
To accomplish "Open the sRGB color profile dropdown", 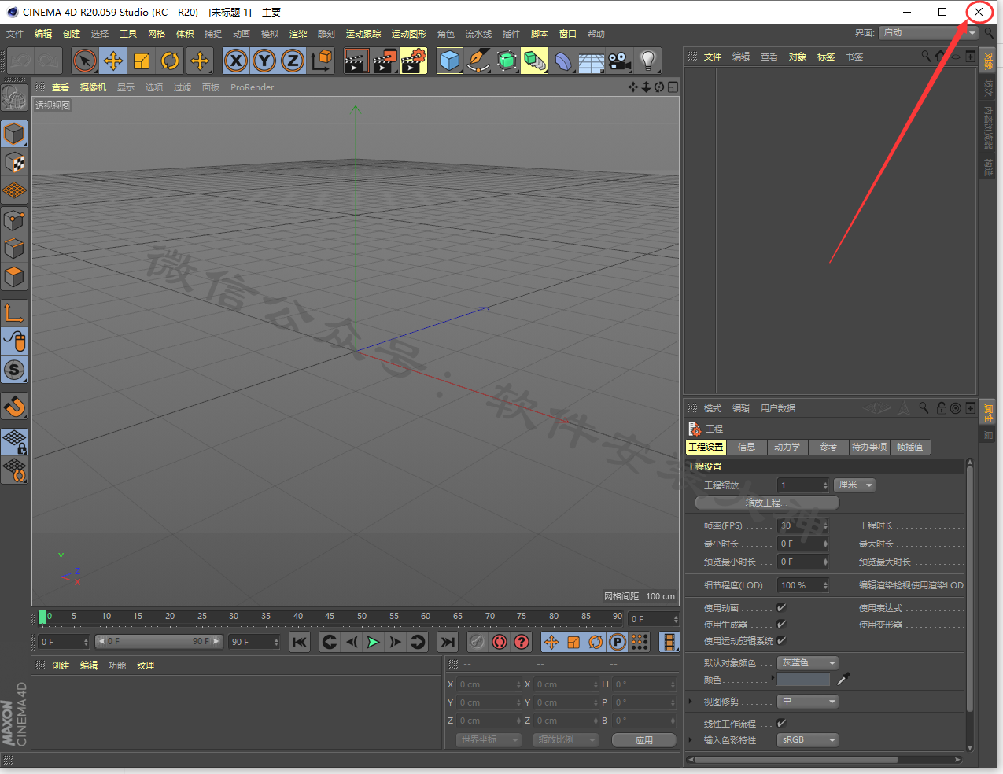I will [808, 740].
